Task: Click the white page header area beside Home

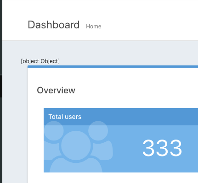Action: tap(146, 23)
